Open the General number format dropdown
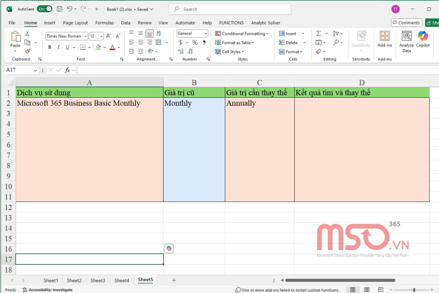Screen dimensions: 439x293 [x=206, y=33]
